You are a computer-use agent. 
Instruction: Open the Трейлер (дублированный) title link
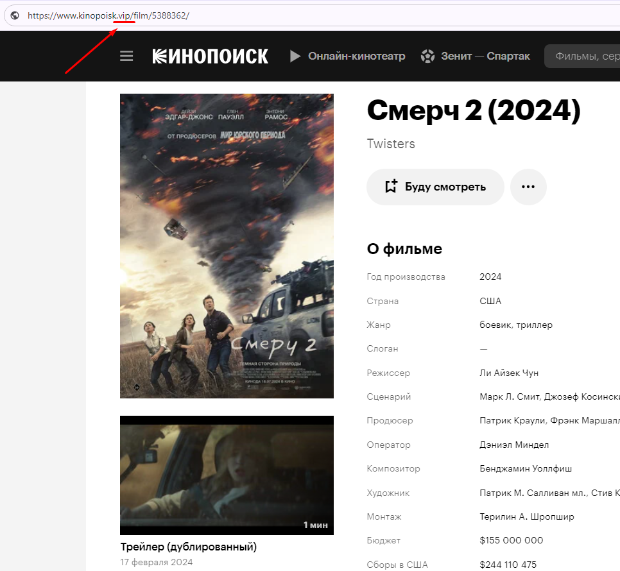pos(189,547)
